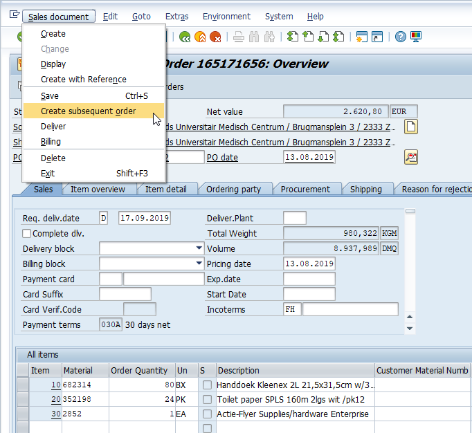Click the Incoterms FH field
472x433 pixels.
(x=292, y=310)
